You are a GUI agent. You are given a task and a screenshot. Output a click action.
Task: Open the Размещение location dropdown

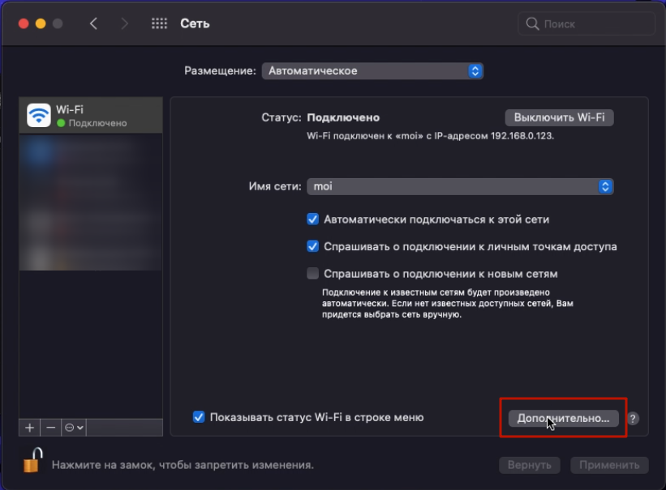pyautogui.click(x=372, y=71)
